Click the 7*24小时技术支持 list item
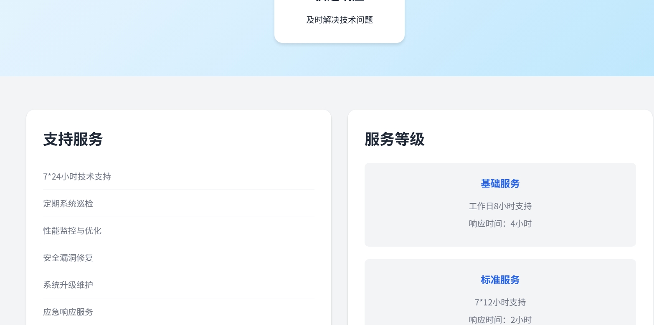Image resolution: width=654 pixels, height=325 pixels. [x=77, y=177]
